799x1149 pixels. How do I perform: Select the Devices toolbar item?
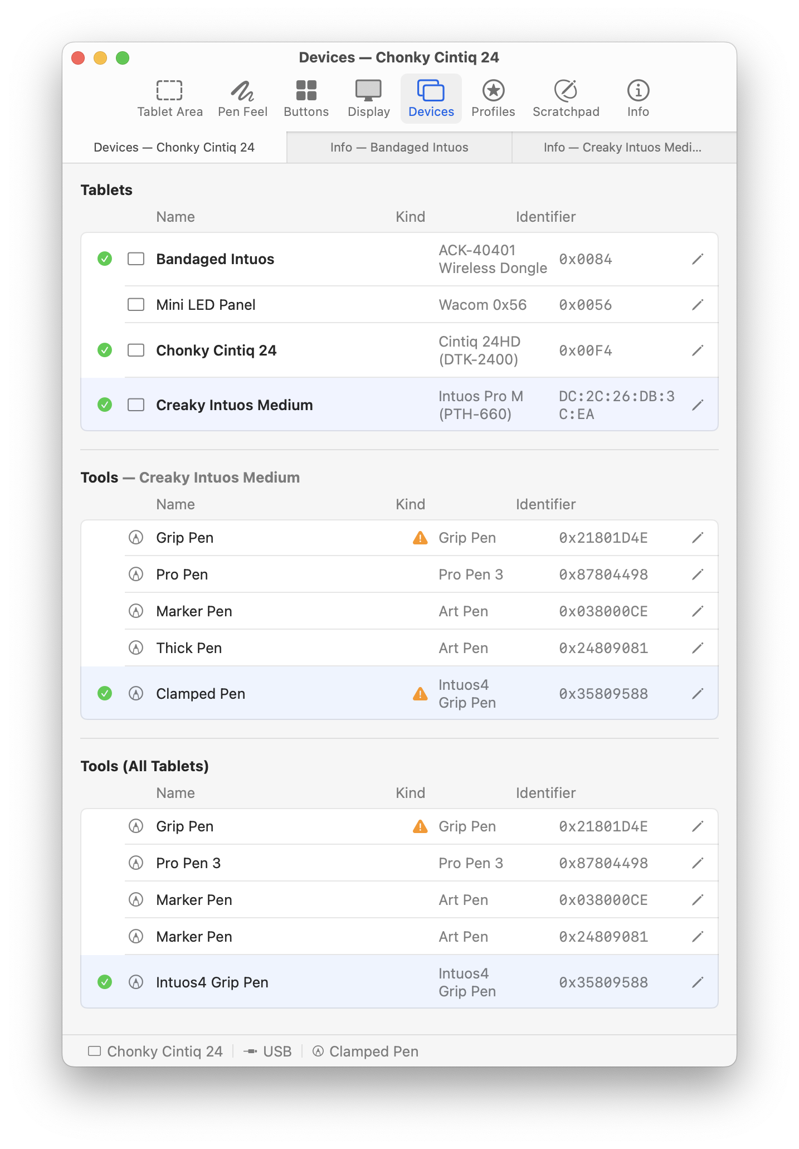click(x=431, y=99)
